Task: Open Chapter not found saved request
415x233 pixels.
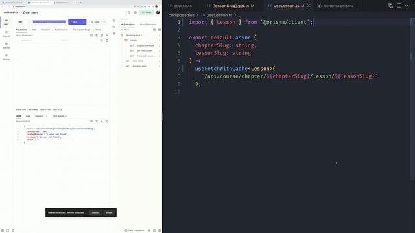Action: tap(145, 45)
